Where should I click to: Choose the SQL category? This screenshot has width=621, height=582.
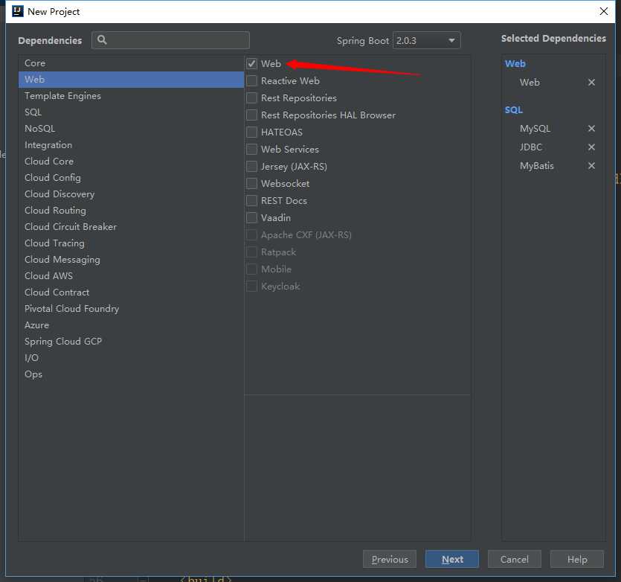[x=131, y=112]
